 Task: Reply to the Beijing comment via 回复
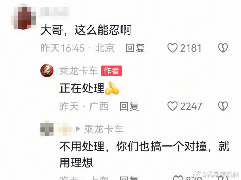135,48
